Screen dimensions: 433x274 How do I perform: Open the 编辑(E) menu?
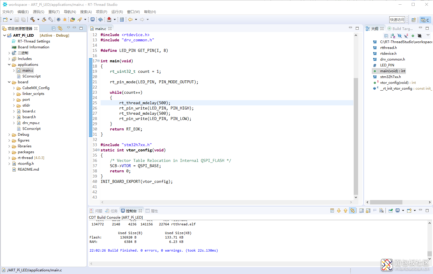tap(23, 12)
